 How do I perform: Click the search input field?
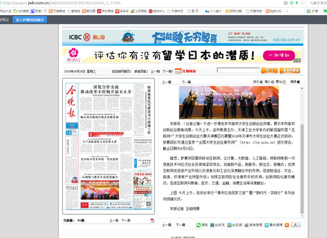(x=238, y=70)
